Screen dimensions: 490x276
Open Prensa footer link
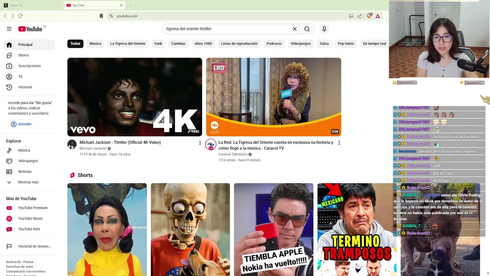pos(28,262)
